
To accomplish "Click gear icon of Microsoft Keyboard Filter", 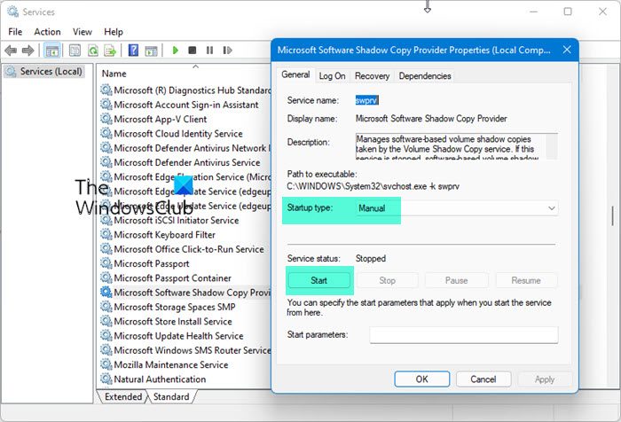I will point(106,234).
